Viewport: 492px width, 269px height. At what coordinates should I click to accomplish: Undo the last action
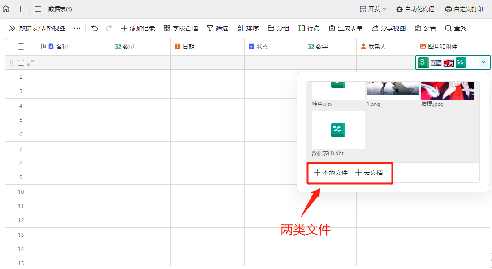pyautogui.click(x=95, y=28)
